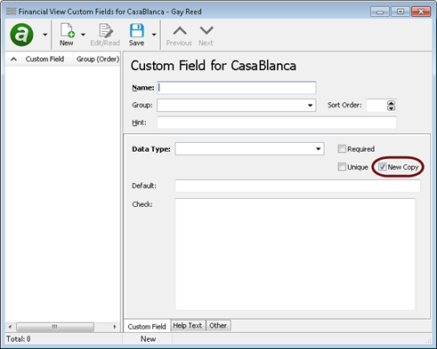Close the Financial View Custom Fields window
The image size is (437, 349).
(421, 12)
